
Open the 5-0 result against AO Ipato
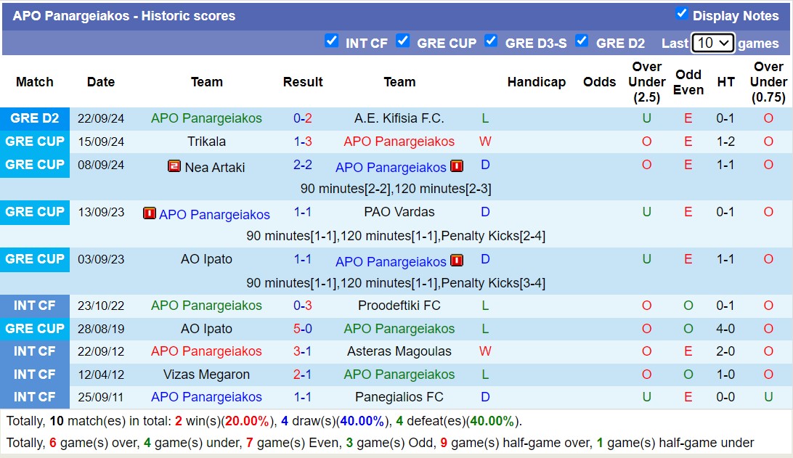[x=303, y=329]
